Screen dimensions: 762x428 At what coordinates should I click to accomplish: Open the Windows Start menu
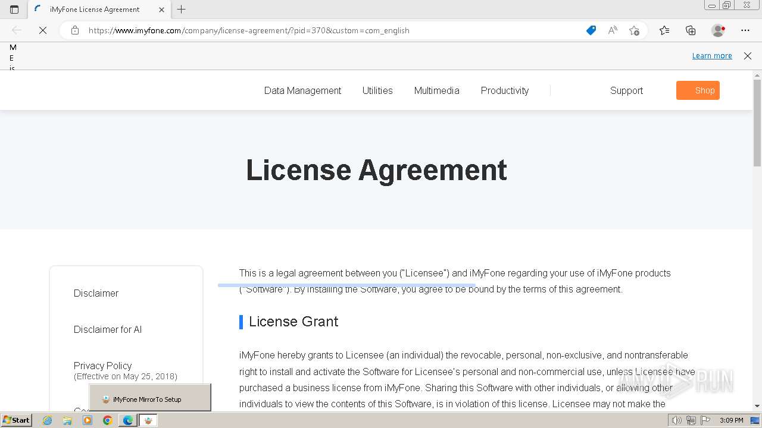click(x=17, y=420)
